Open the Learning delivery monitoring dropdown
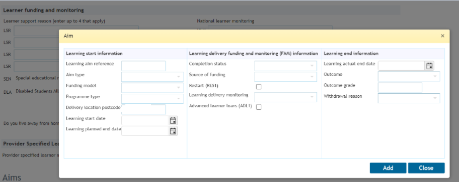The image size is (459, 182). [285, 97]
